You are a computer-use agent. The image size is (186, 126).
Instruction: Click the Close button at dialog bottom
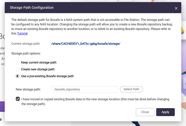click(145, 112)
